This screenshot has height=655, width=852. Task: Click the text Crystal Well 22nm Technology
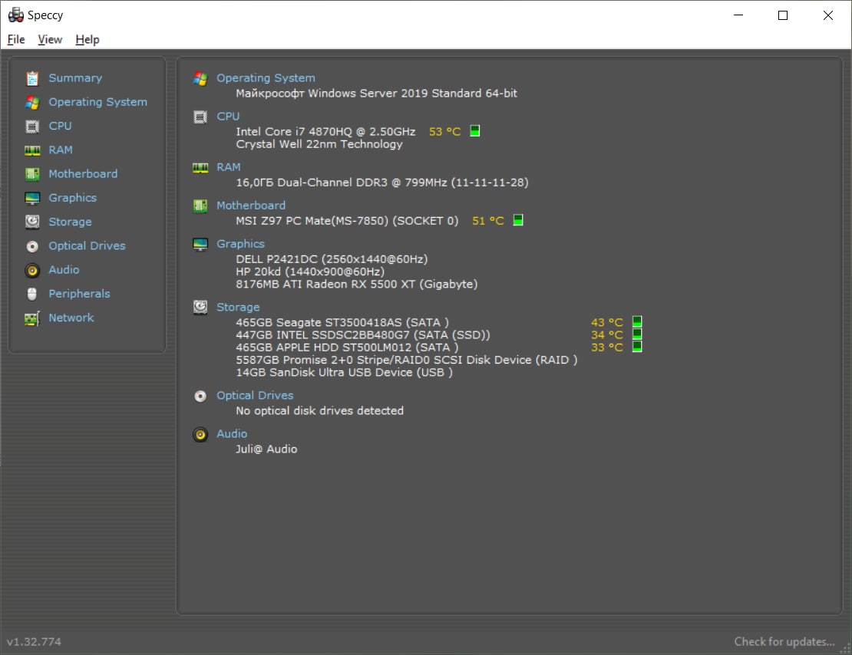(319, 144)
